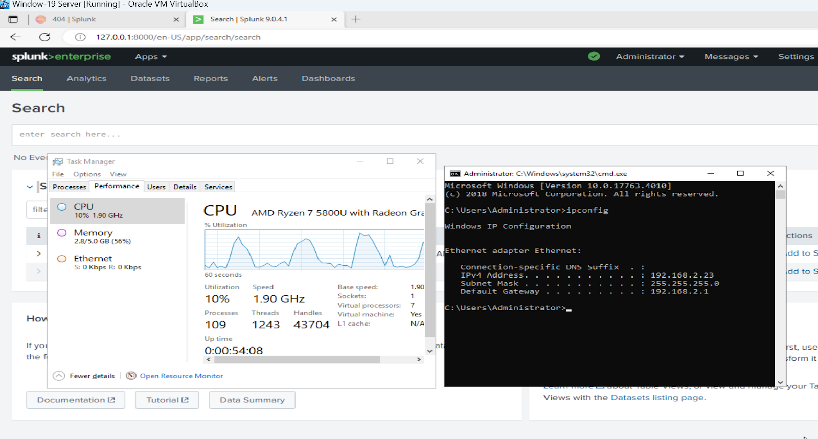The width and height of the screenshot is (818, 439).
Task: Reload the page with the refresh icon
Action: tap(45, 37)
